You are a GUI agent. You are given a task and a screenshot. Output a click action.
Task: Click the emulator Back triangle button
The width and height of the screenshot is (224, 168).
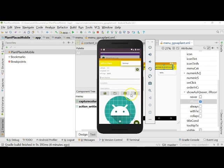(x=150, y=98)
